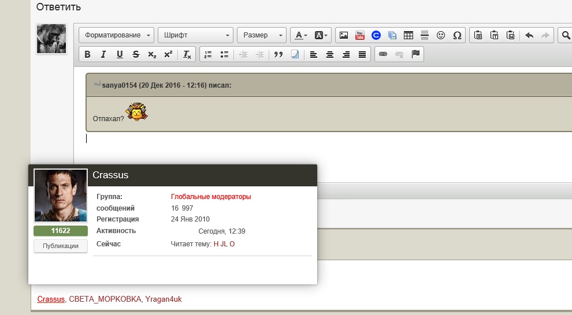This screenshot has height=315, width=572.
Task: Undo the last edit
Action: (x=529, y=35)
